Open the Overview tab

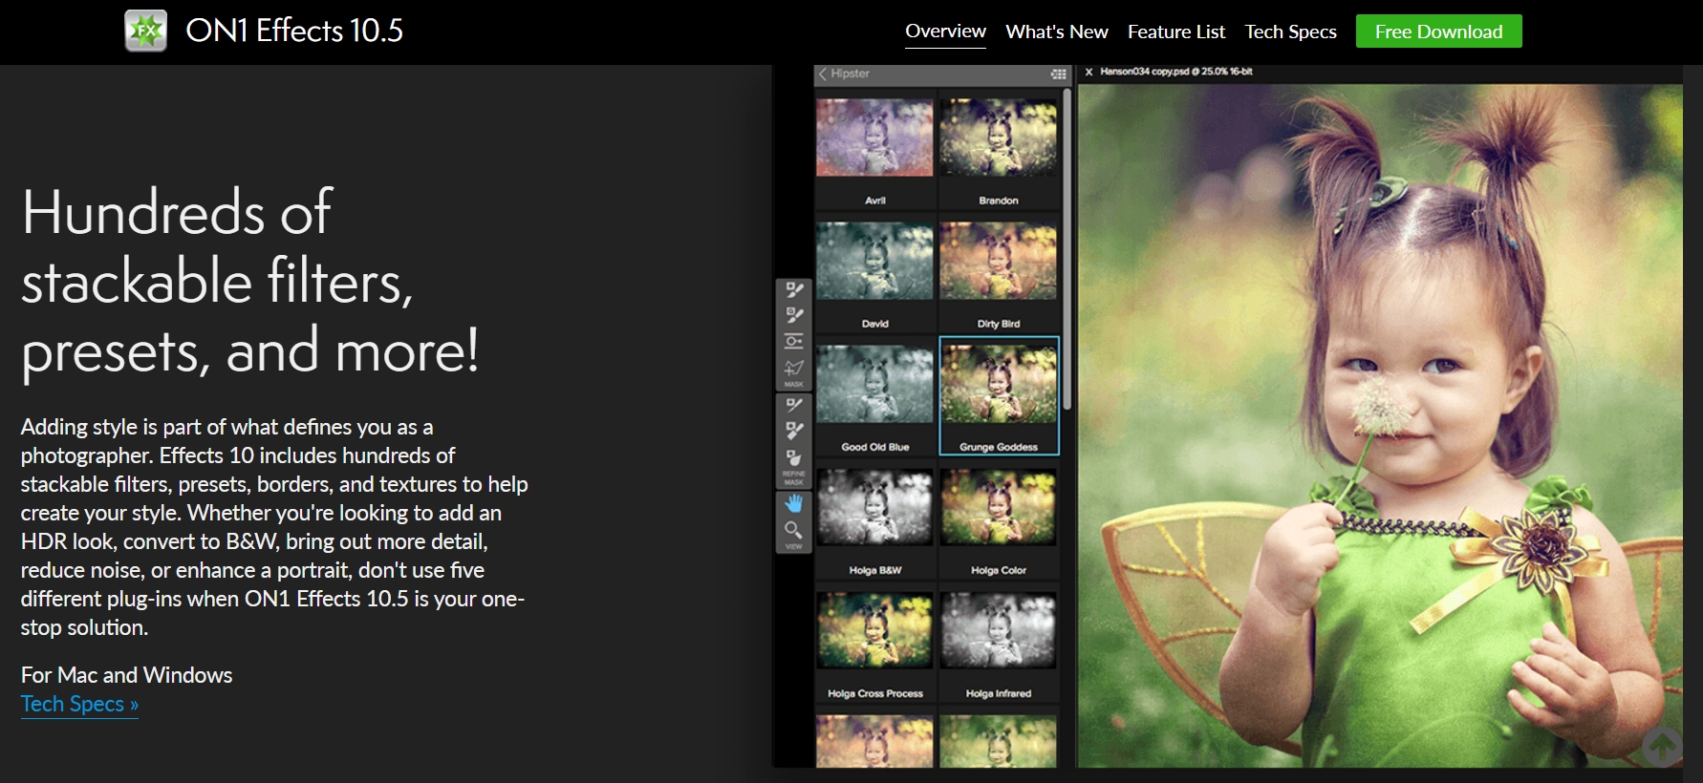coord(945,32)
